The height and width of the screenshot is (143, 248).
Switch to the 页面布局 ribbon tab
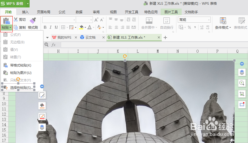point(43,12)
